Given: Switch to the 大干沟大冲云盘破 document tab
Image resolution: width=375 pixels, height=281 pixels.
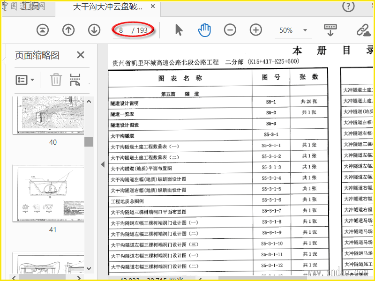Looking at the screenshot, I should (x=108, y=7).
